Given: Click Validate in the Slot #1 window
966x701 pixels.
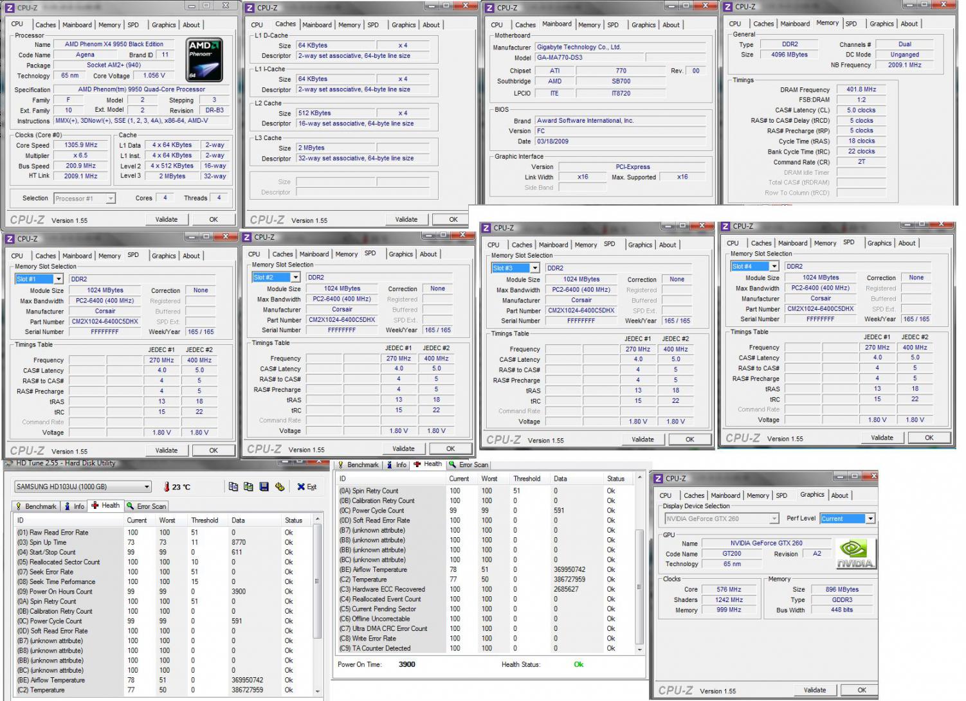Looking at the screenshot, I should click(x=167, y=450).
